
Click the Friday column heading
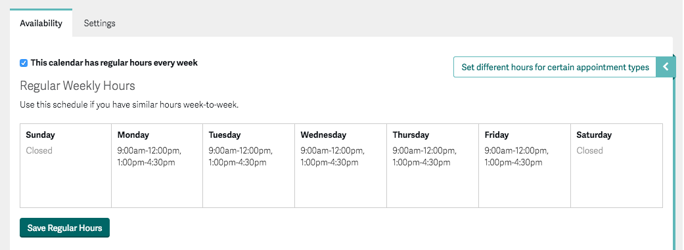497,135
